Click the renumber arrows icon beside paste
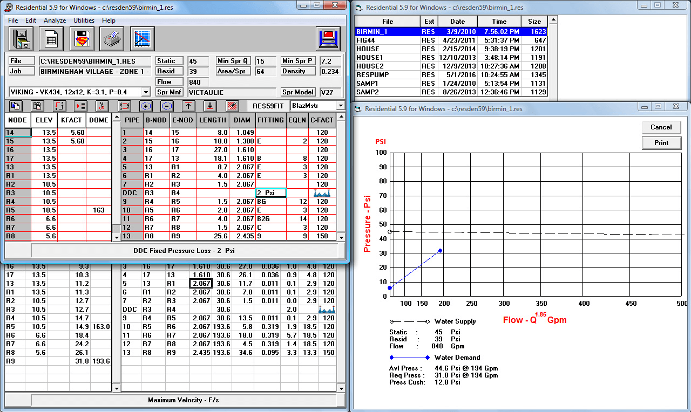 pos(59,106)
